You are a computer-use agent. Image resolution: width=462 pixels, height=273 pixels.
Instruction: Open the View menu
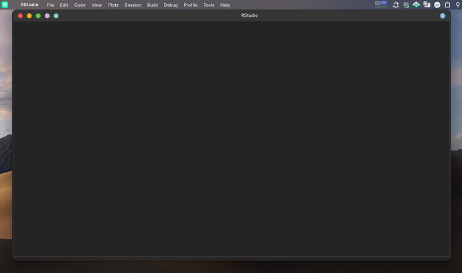tap(96, 5)
